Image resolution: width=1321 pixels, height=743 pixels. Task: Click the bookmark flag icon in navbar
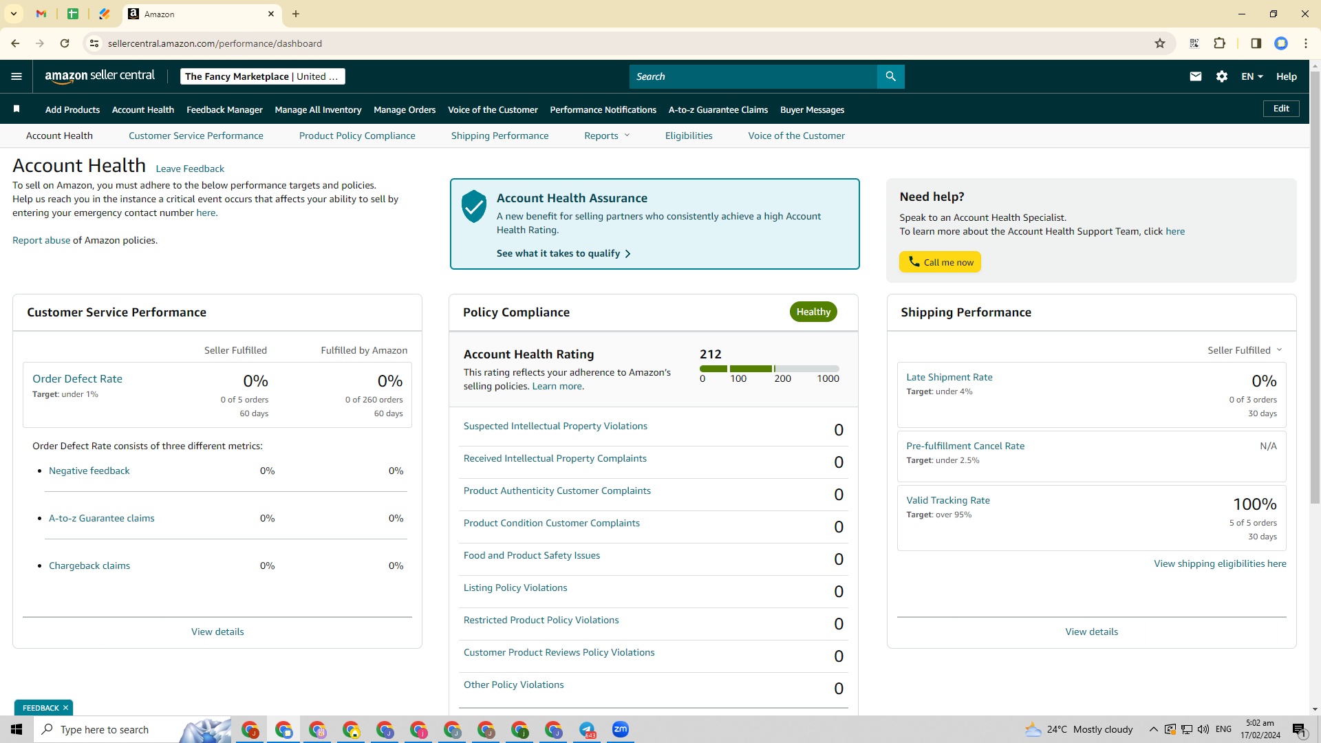17,109
